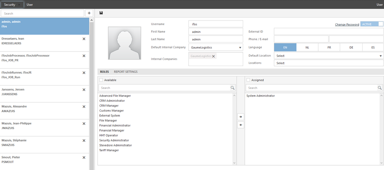Click the Change Password link

[x=347, y=24]
